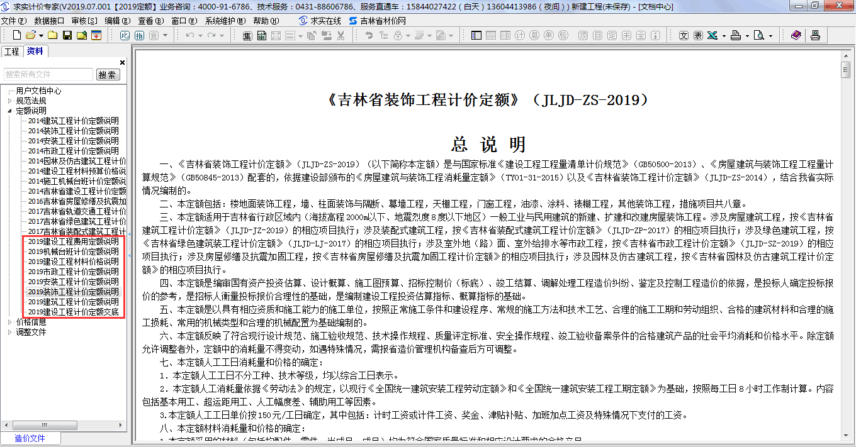Switch to the 工程 tab

(12, 52)
